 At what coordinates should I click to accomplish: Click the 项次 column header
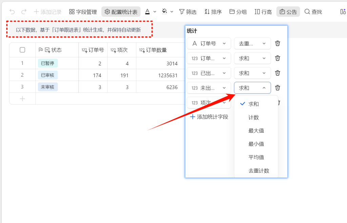click(x=122, y=50)
